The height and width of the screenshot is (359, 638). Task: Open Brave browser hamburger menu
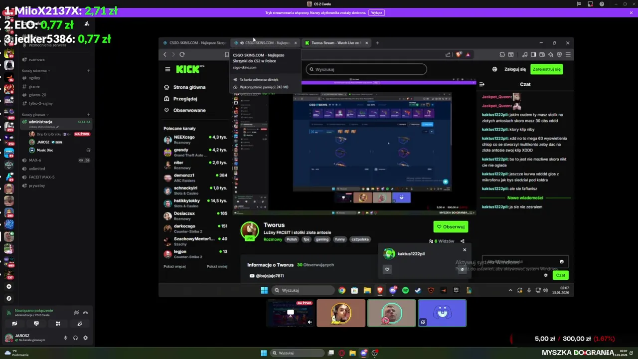click(568, 54)
